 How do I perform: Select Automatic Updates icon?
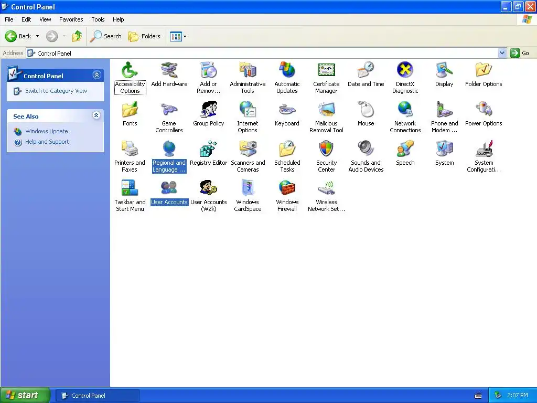tap(287, 70)
